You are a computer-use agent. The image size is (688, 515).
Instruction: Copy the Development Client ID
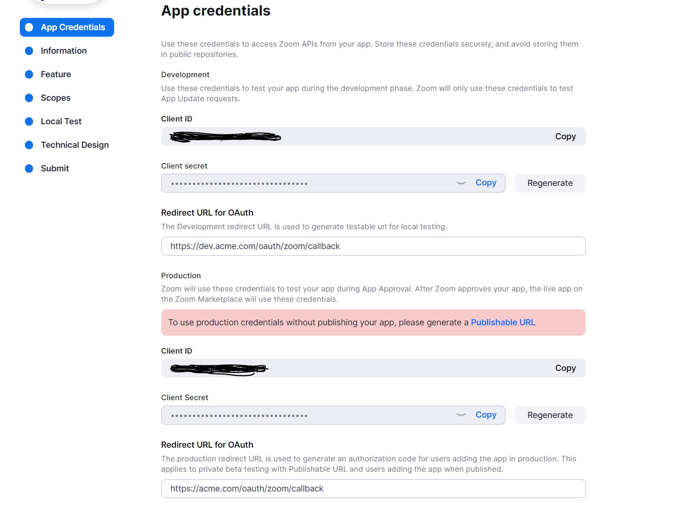coord(565,137)
